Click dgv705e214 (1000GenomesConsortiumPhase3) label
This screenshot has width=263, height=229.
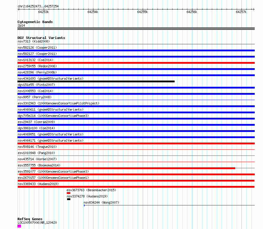tap(53, 116)
